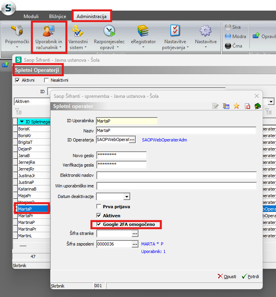The height and width of the screenshot is (297, 276).
Task: Select the MartinaPr row
Action: (x=34, y=229)
